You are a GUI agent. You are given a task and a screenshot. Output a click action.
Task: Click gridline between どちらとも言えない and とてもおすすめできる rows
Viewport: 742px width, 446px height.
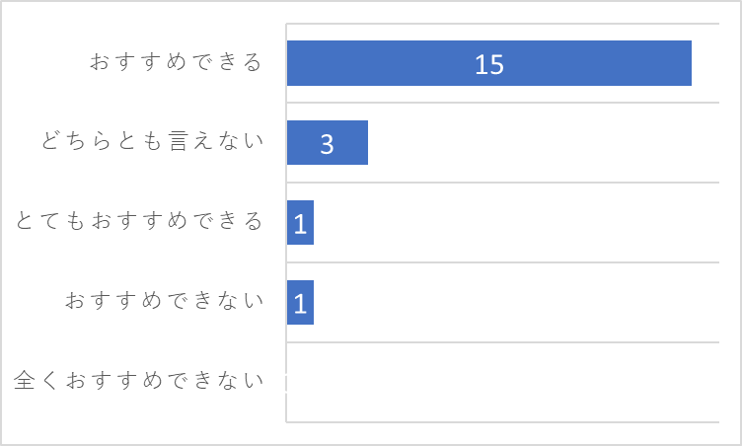pyautogui.click(x=502, y=183)
